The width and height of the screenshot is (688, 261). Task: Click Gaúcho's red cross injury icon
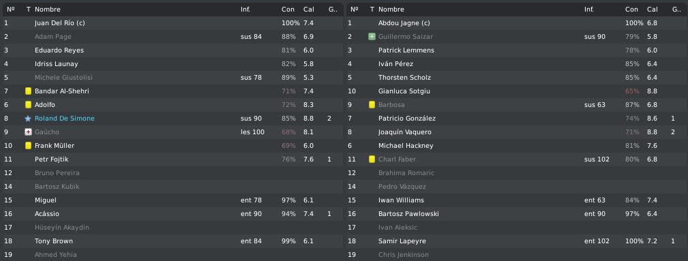28,132
